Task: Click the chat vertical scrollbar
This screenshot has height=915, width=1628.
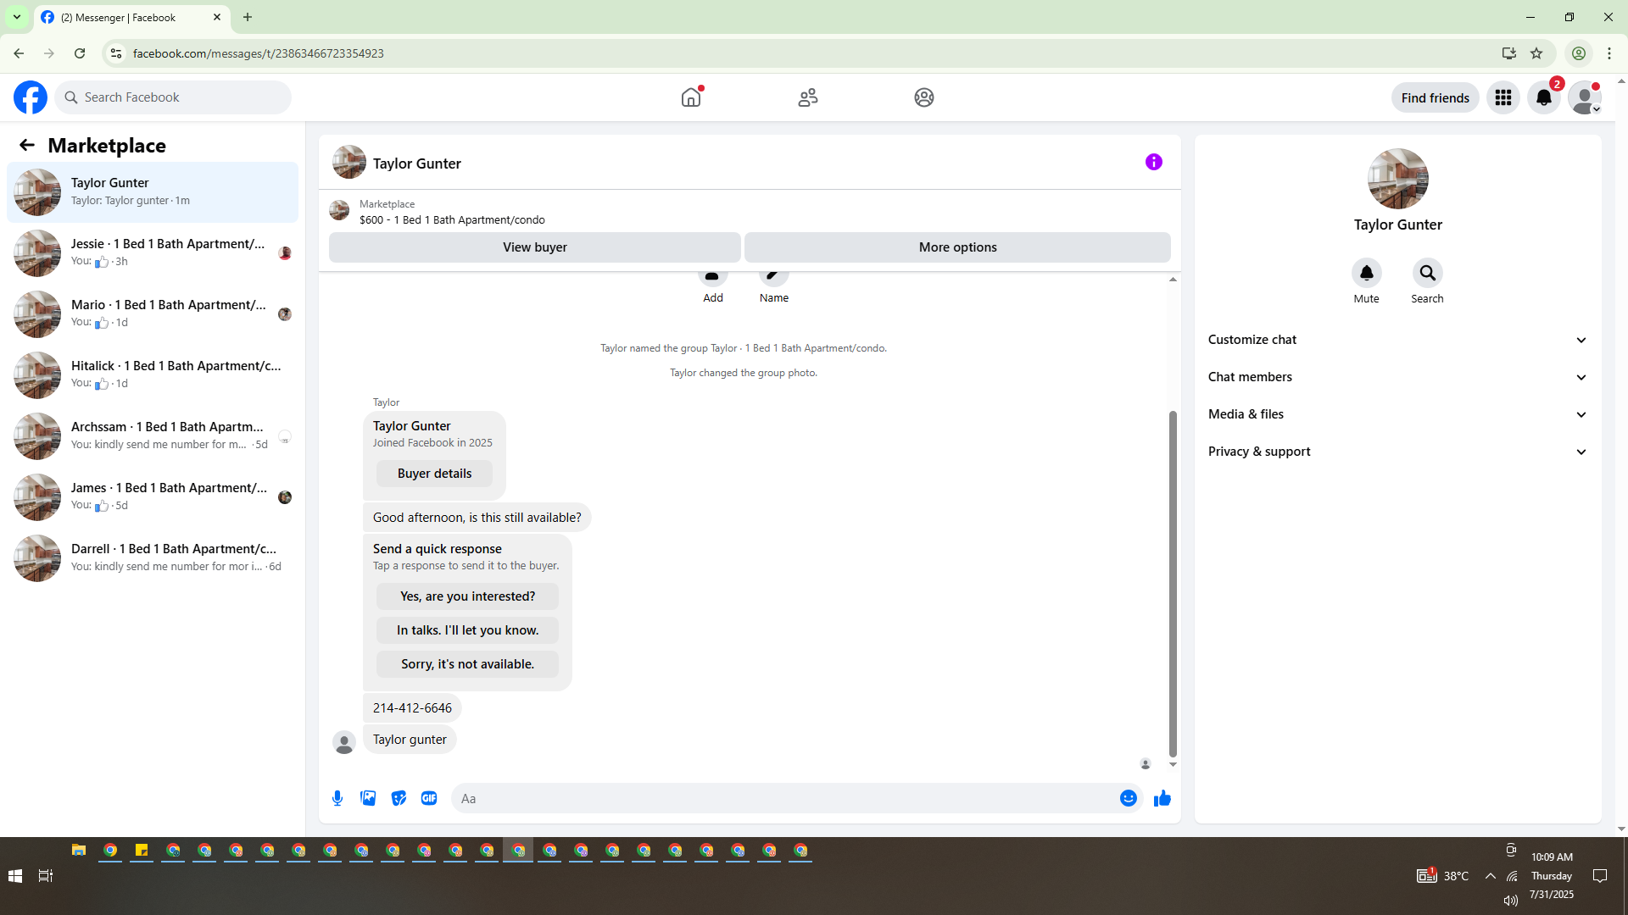Action: coord(1173,585)
